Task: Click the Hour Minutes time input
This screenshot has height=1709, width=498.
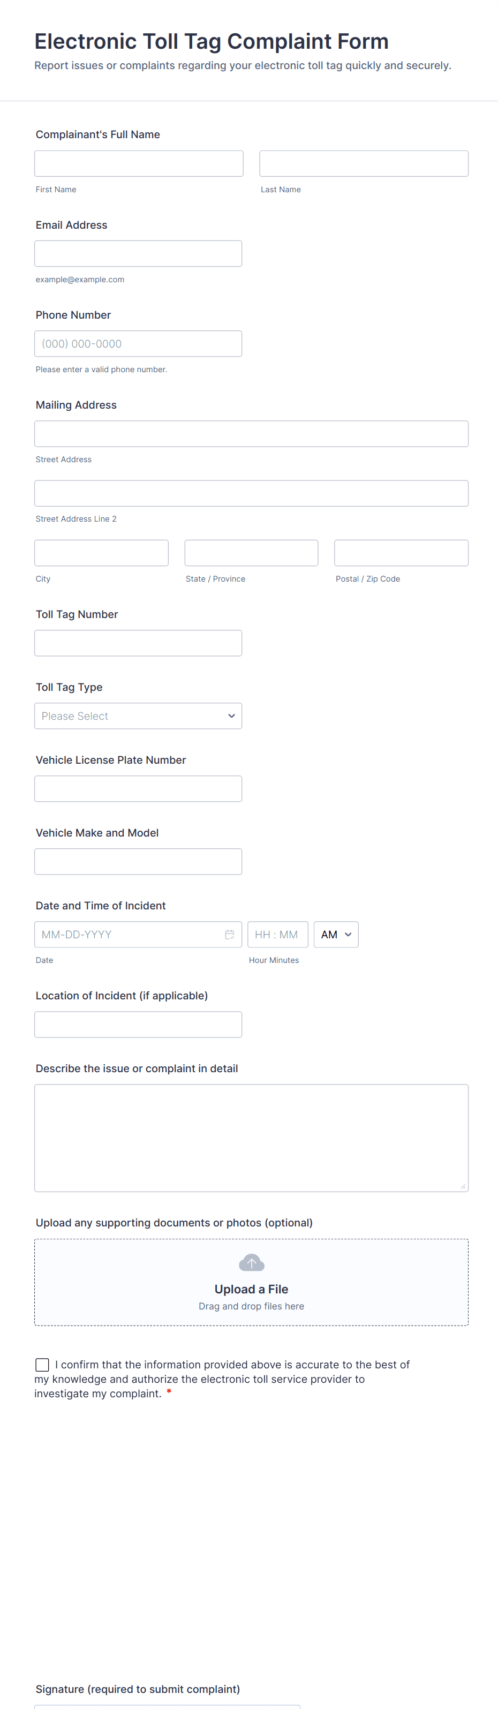Action: pyautogui.click(x=277, y=934)
